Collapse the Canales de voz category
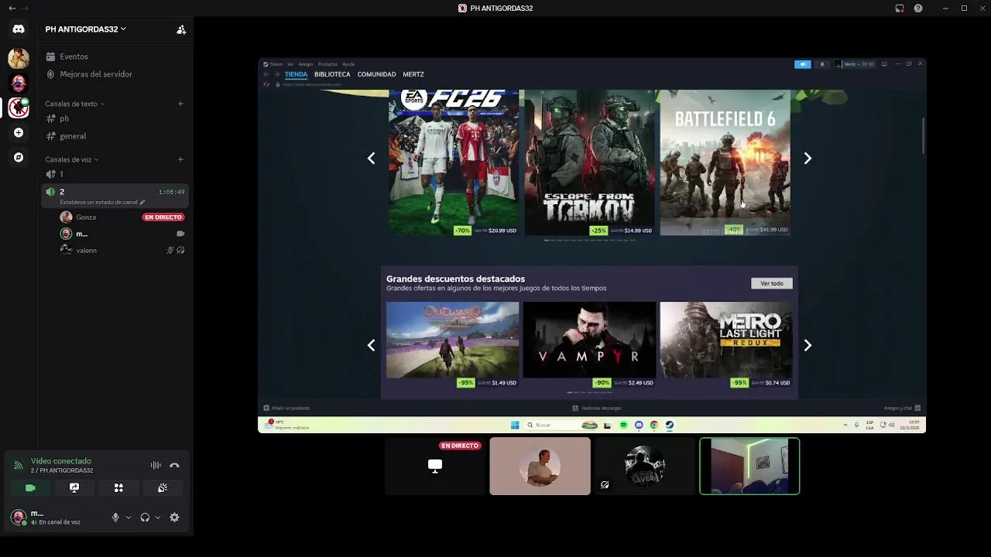 pos(71,159)
